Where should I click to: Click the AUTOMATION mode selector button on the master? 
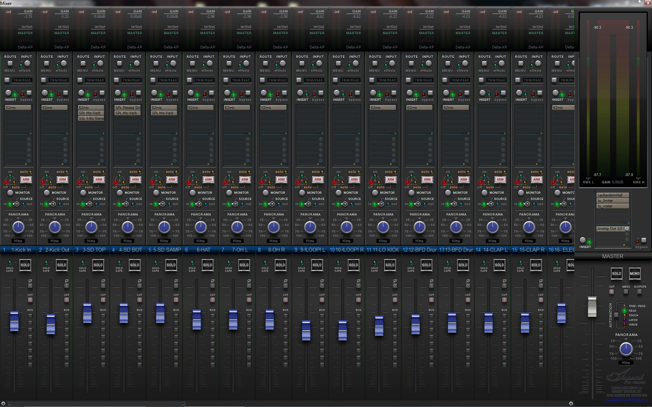(x=616, y=315)
